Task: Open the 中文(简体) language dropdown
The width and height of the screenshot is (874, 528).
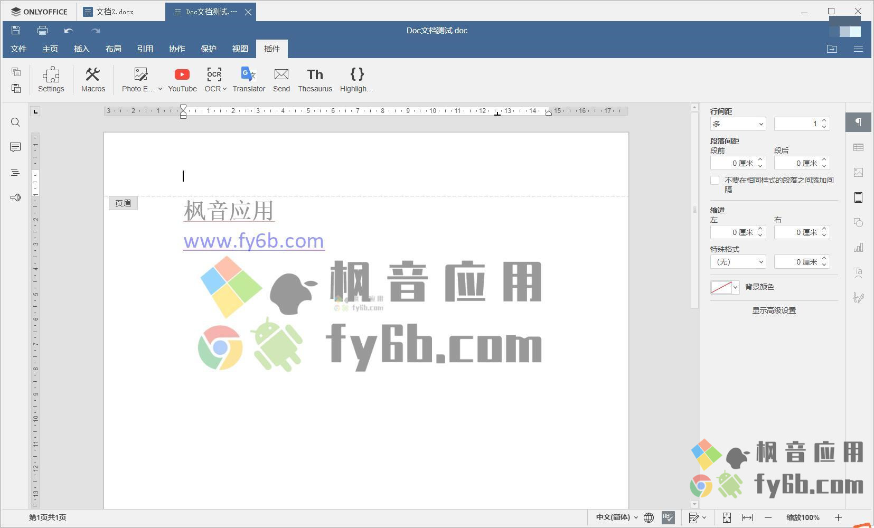Action: pos(617,517)
